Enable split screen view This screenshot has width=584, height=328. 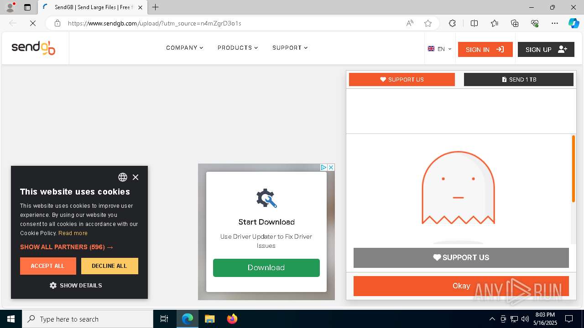coord(474,23)
